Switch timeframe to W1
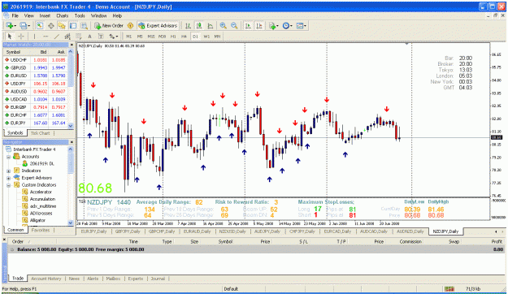Image resolution: width=508 pixels, height=294 pixels. 206,37
